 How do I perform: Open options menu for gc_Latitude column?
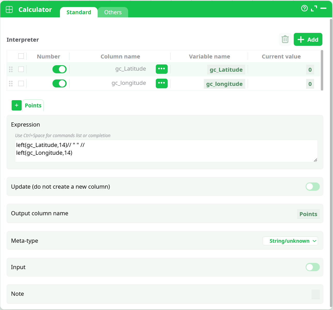tap(161, 69)
